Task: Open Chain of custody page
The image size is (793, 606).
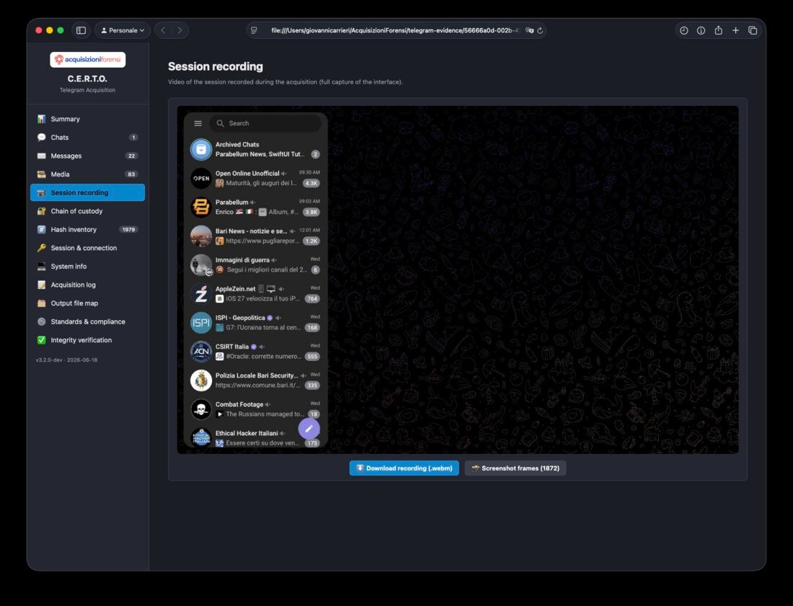Action: [x=87, y=211]
